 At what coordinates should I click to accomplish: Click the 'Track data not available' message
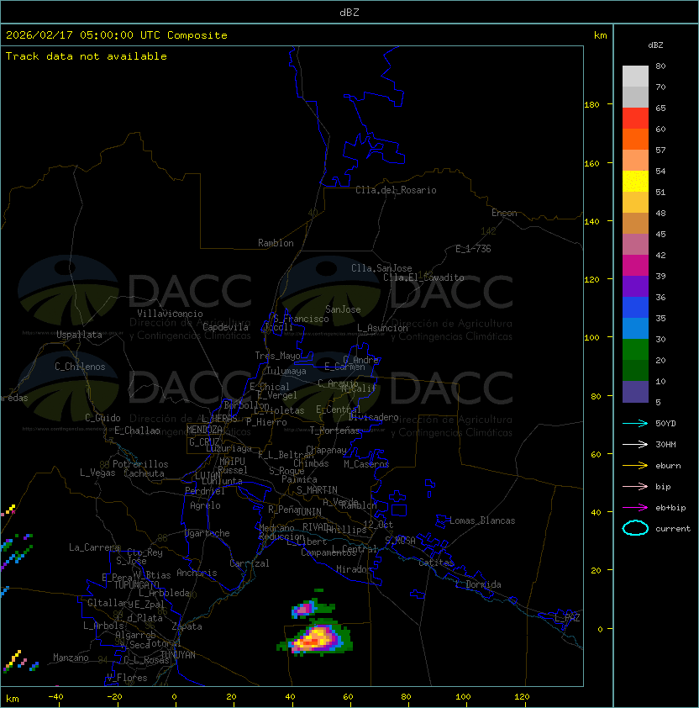87,56
